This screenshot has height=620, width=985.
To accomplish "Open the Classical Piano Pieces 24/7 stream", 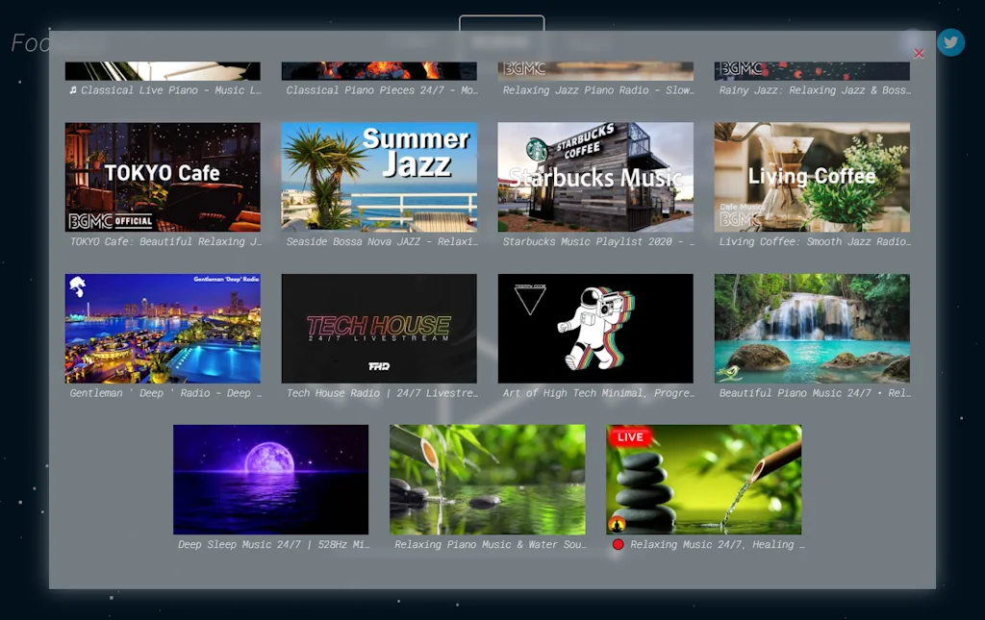I will coord(378,67).
